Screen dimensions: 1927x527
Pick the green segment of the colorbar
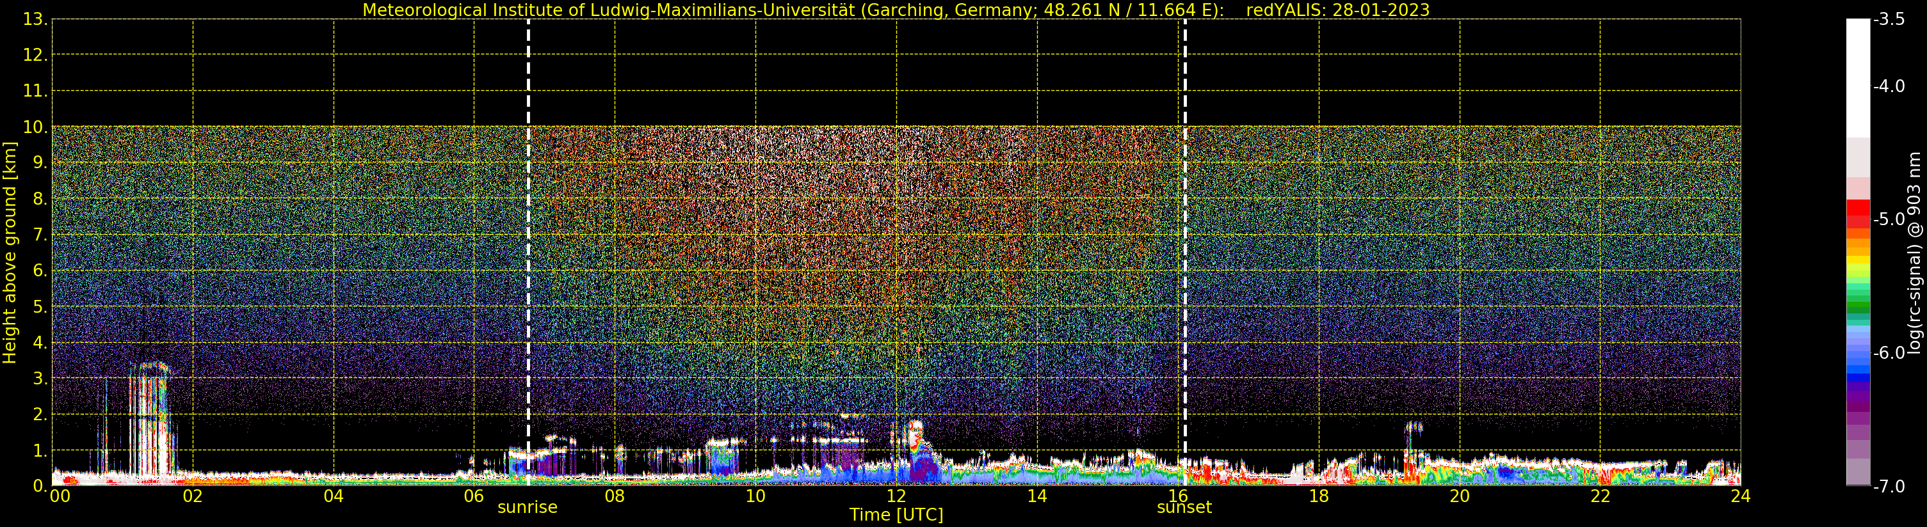coord(1858,306)
